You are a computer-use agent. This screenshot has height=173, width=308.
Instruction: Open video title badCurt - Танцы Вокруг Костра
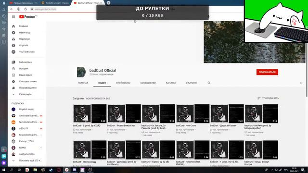(x=257, y=163)
